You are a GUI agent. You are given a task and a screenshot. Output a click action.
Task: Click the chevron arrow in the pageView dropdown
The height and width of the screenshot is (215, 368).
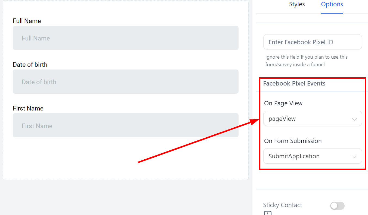point(354,119)
